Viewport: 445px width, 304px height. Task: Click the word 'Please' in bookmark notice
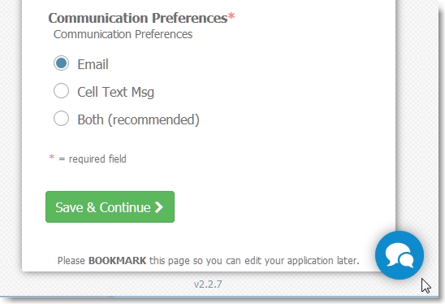pos(71,261)
